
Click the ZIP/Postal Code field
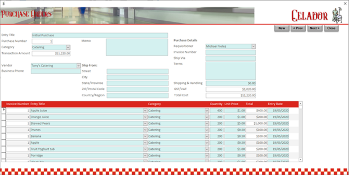click(138, 89)
